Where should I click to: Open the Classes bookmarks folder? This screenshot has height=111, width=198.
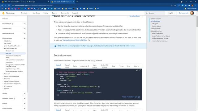pos(68,9)
